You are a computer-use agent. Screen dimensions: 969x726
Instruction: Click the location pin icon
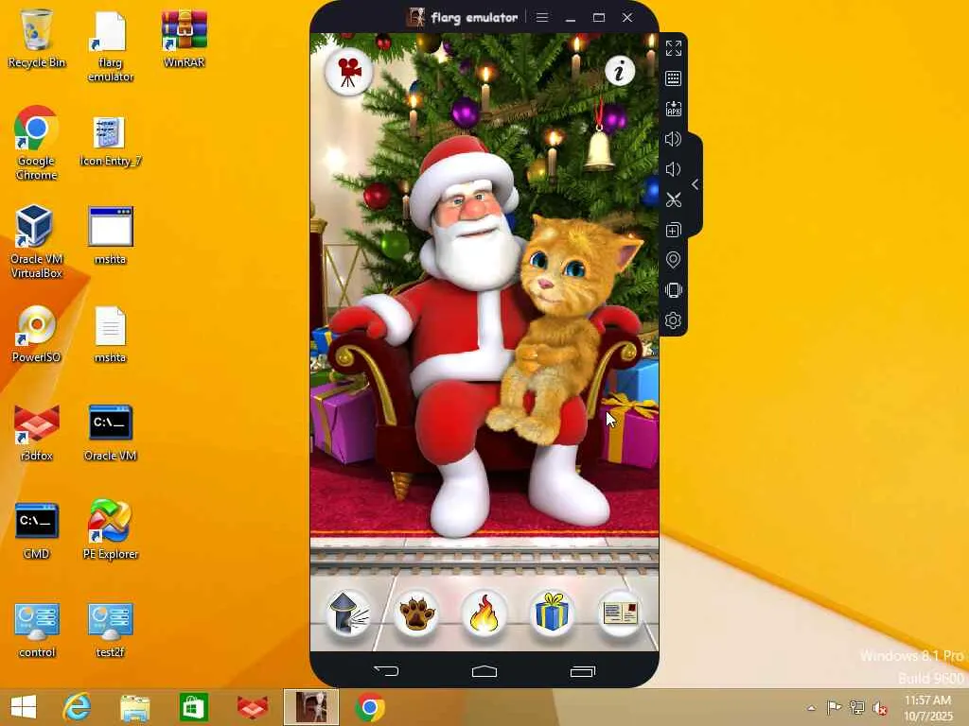pos(674,260)
